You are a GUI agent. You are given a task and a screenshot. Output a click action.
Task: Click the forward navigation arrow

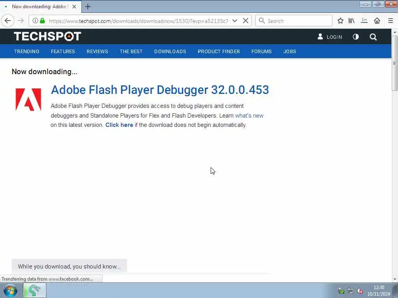[21, 21]
